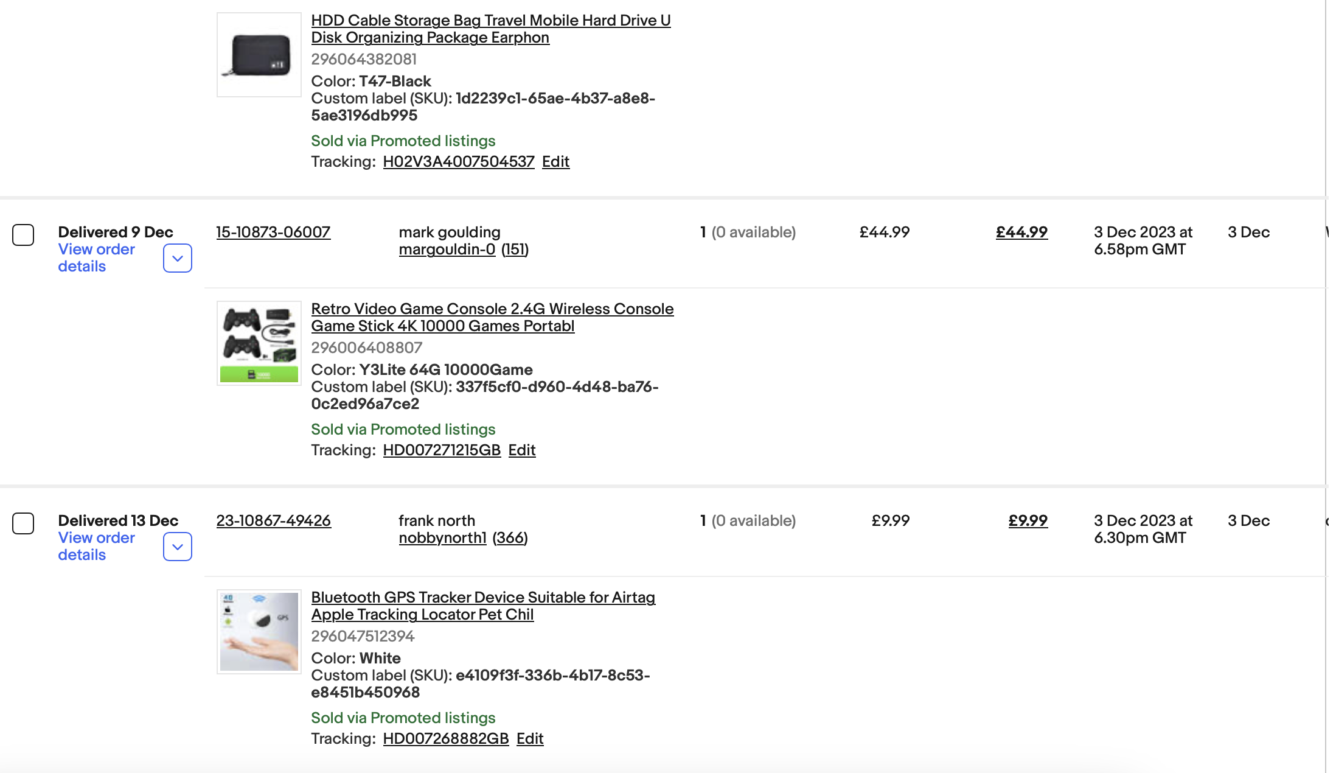Select checkbox for order 15-10873-06007

click(23, 235)
